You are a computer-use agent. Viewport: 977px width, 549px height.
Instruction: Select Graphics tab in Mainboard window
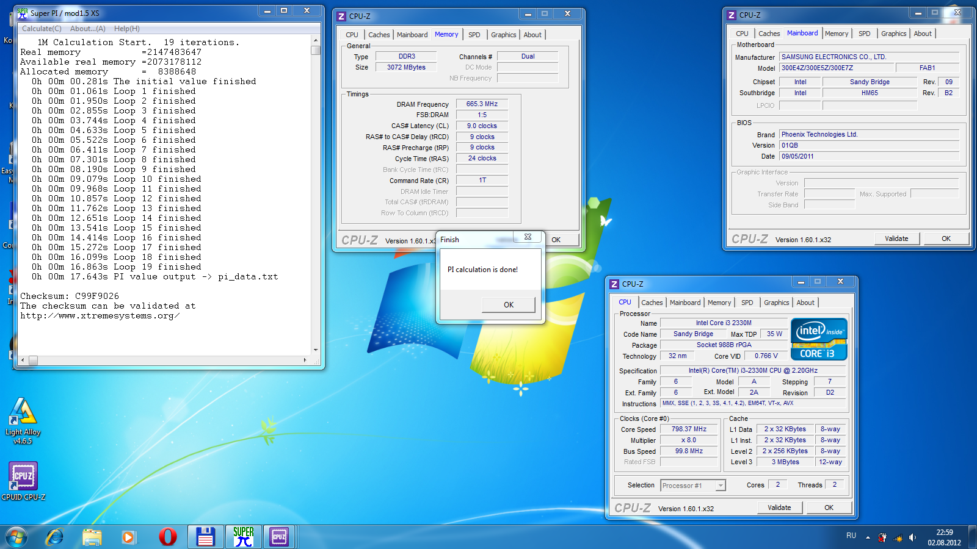pyautogui.click(x=894, y=34)
